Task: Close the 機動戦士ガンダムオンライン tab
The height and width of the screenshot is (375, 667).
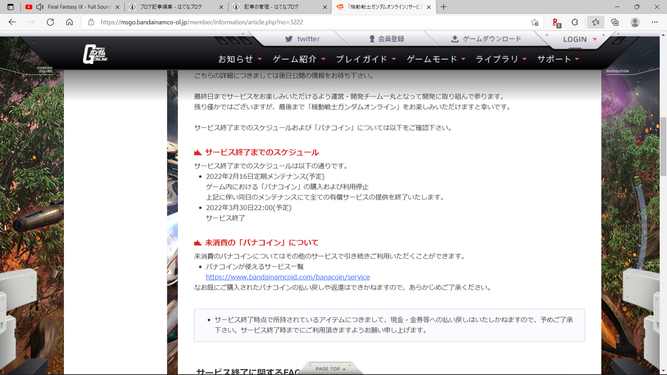Action: pyautogui.click(x=430, y=7)
